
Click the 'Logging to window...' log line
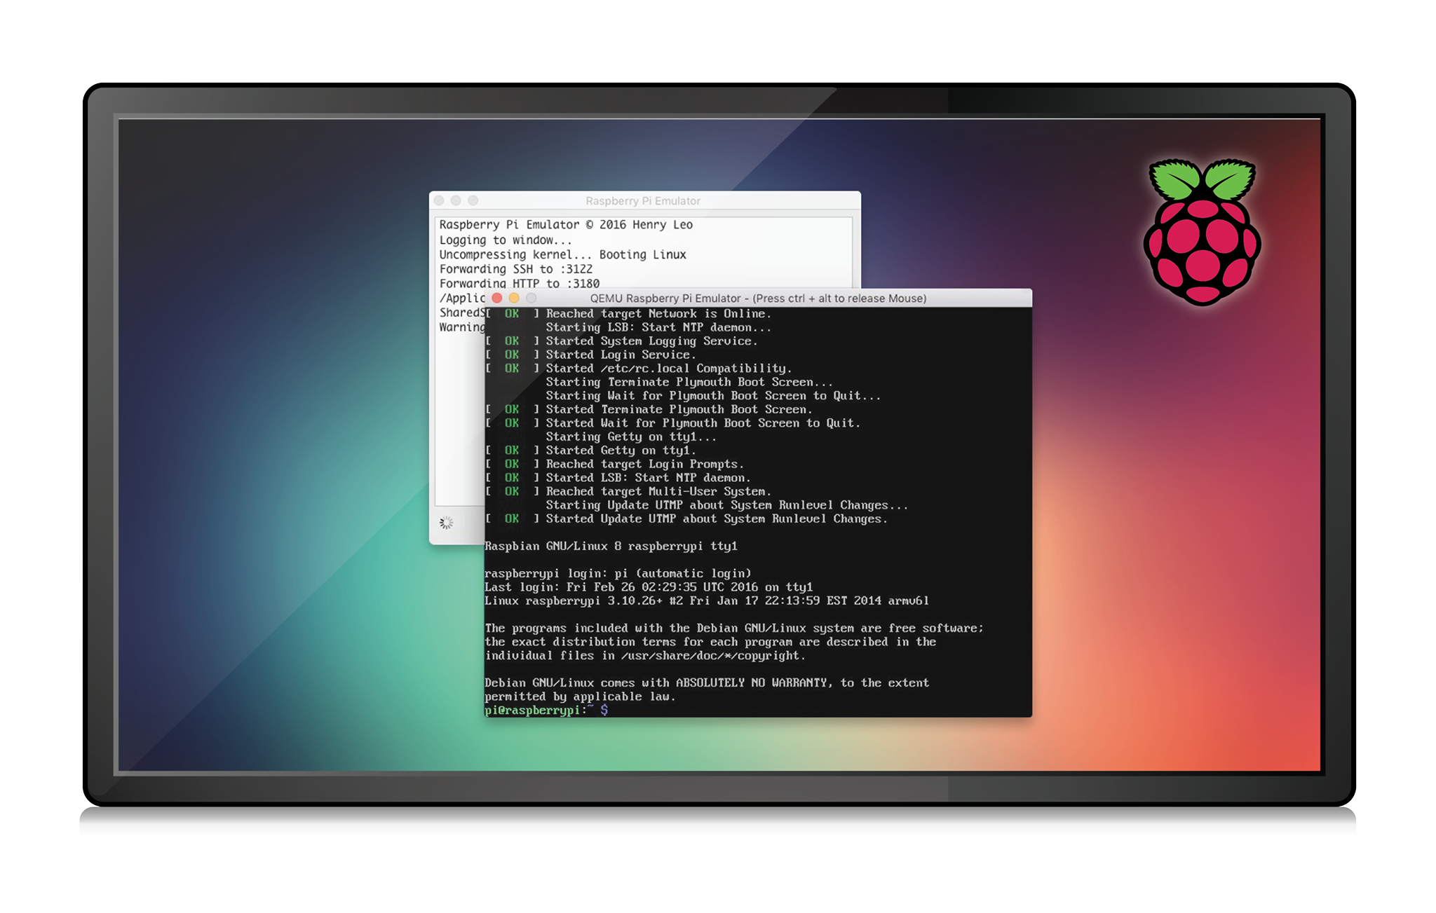click(506, 240)
